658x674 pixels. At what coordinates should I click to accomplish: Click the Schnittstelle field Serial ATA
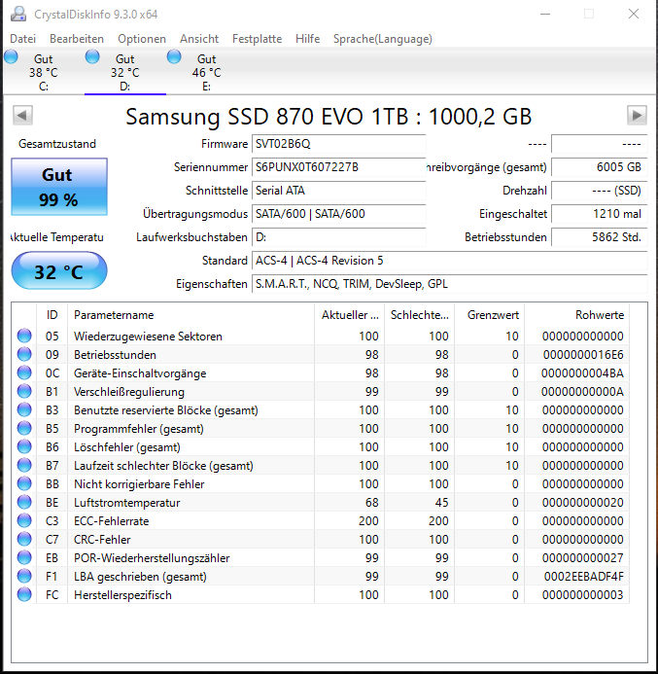(x=338, y=190)
